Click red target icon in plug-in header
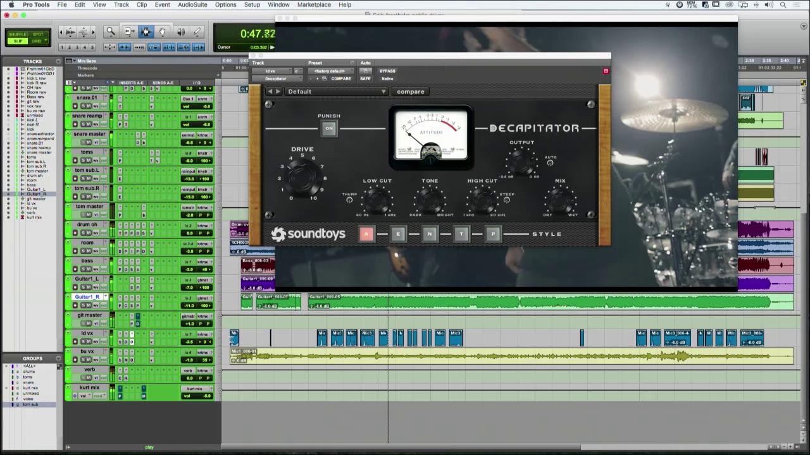Viewport: 810px width, 455px height. coord(606,71)
